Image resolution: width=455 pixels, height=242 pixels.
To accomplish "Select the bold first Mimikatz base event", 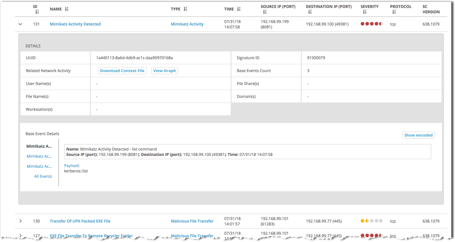I will [x=39, y=146].
